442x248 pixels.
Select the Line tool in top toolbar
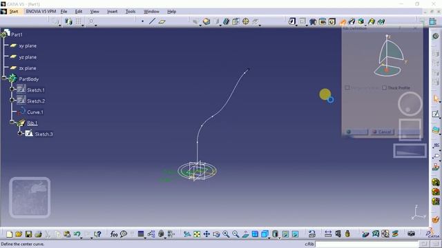pos(152,21)
